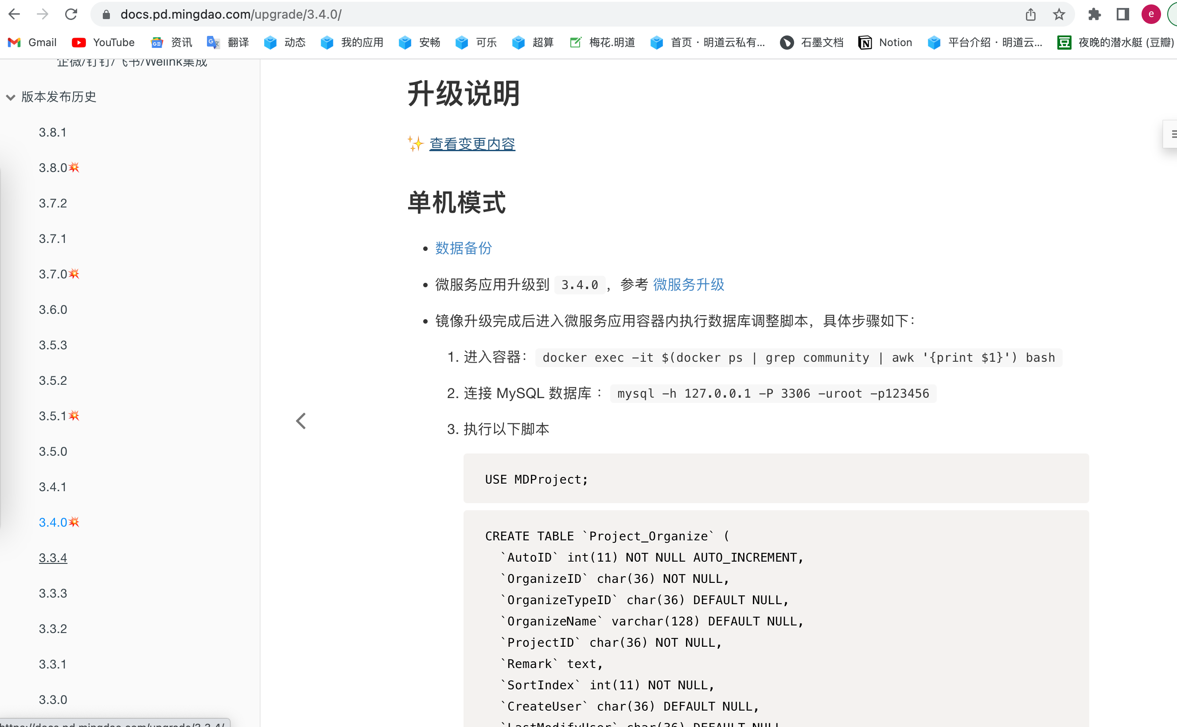
Task: Click the share page icon
Action: 1030,15
